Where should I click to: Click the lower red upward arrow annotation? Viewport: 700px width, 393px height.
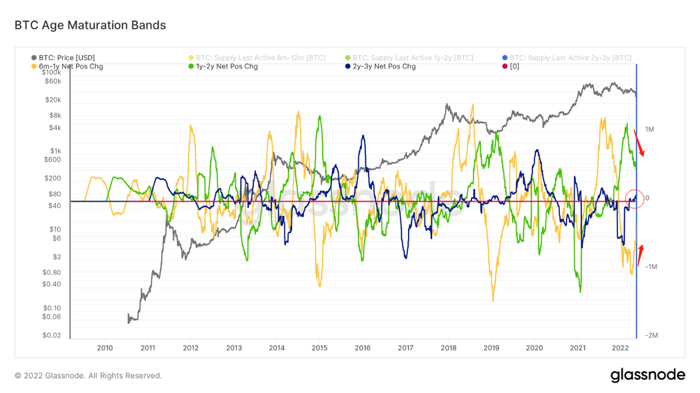click(641, 255)
